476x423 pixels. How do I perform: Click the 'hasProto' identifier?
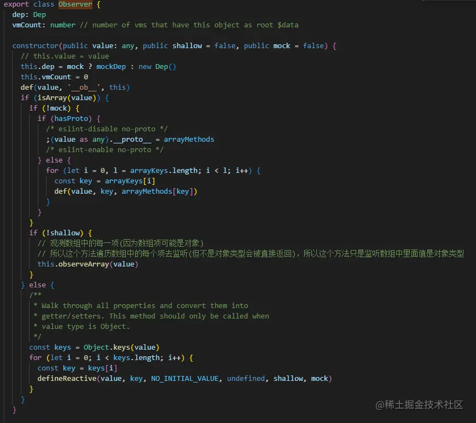(71, 118)
